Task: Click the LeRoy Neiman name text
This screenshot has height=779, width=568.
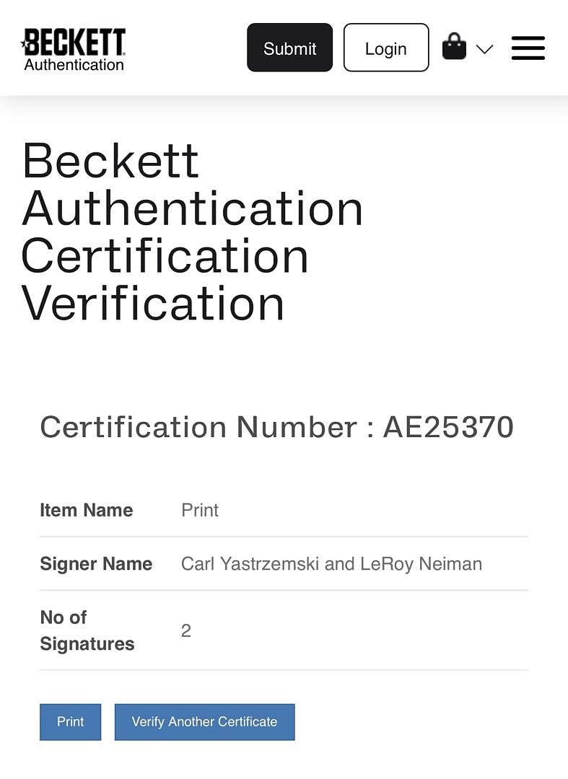Action: pos(421,563)
